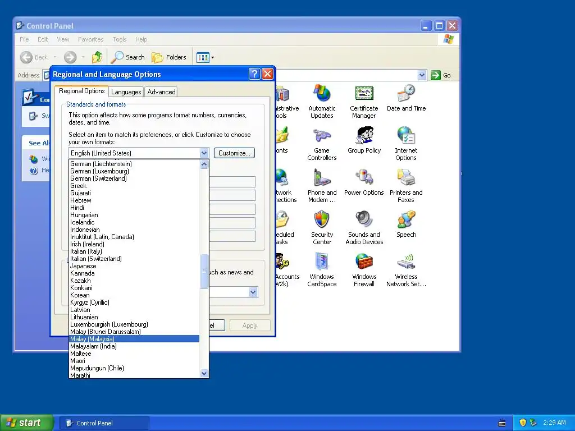Click the Back toolbar button

34,57
